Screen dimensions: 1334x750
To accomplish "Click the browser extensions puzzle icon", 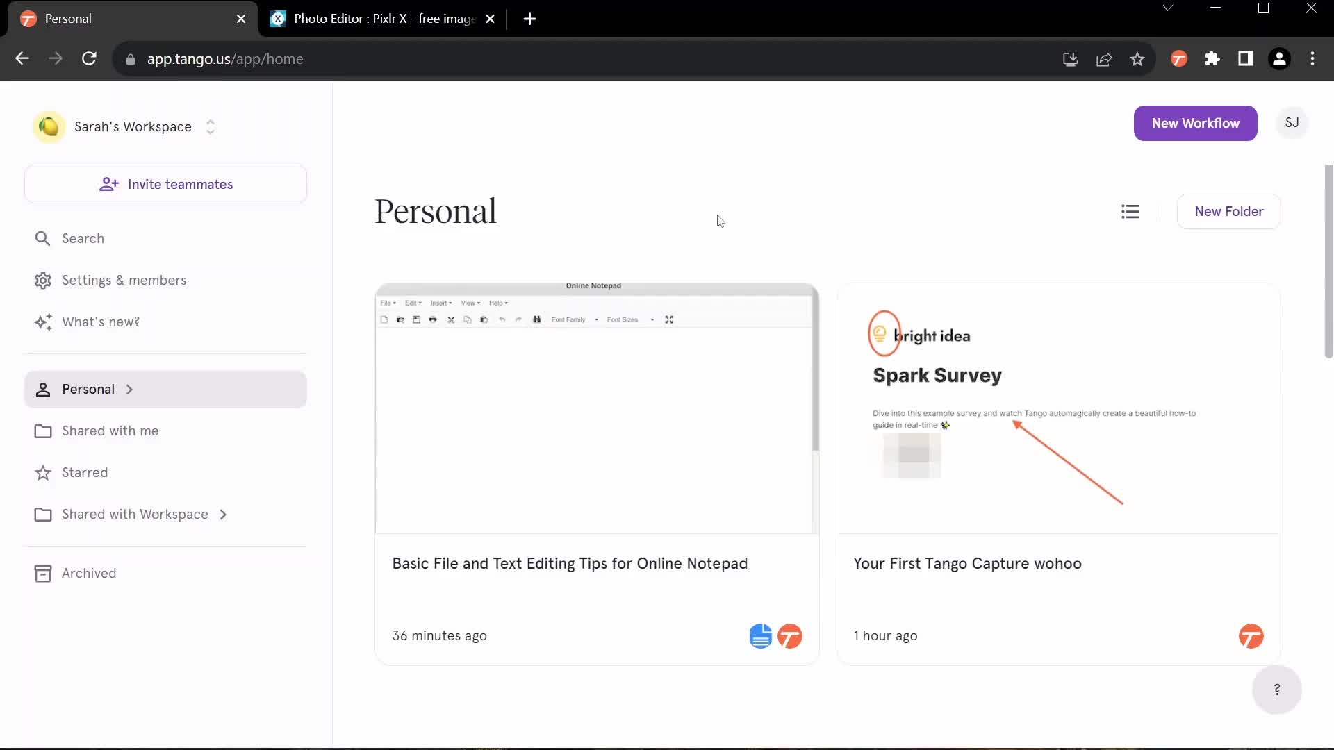I will click(x=1211, y=58).
